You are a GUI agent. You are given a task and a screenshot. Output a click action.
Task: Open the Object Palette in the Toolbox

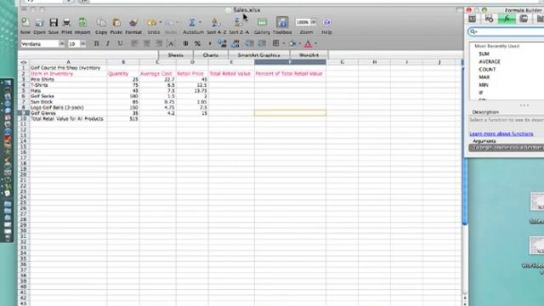[x=490, y=19]
